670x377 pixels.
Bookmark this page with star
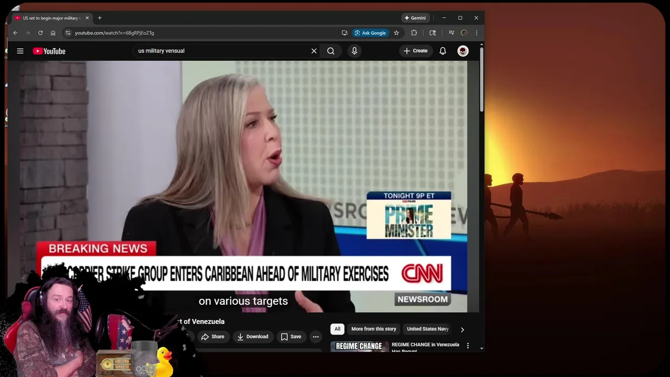point(396,32)
